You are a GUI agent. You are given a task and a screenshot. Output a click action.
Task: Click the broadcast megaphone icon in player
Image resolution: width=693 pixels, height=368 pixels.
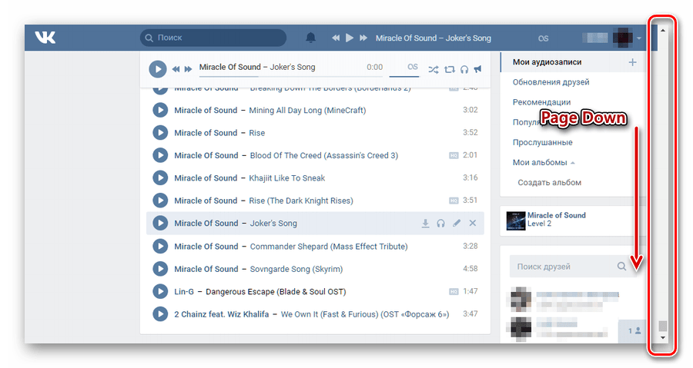pos(478,69)
